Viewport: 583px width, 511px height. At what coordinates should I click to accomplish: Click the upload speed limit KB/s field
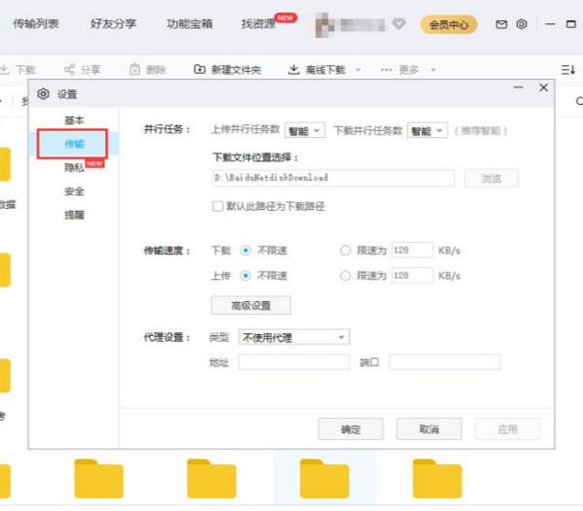pos(412,275)
